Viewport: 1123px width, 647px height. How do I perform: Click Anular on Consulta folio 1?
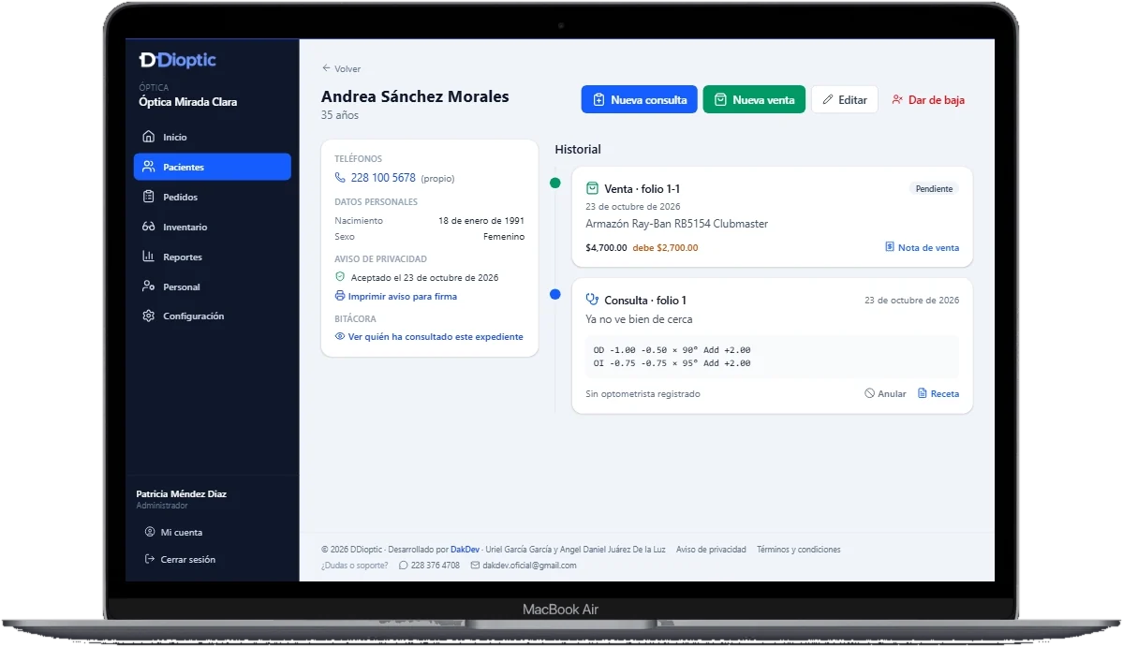(x=885, y=393)
